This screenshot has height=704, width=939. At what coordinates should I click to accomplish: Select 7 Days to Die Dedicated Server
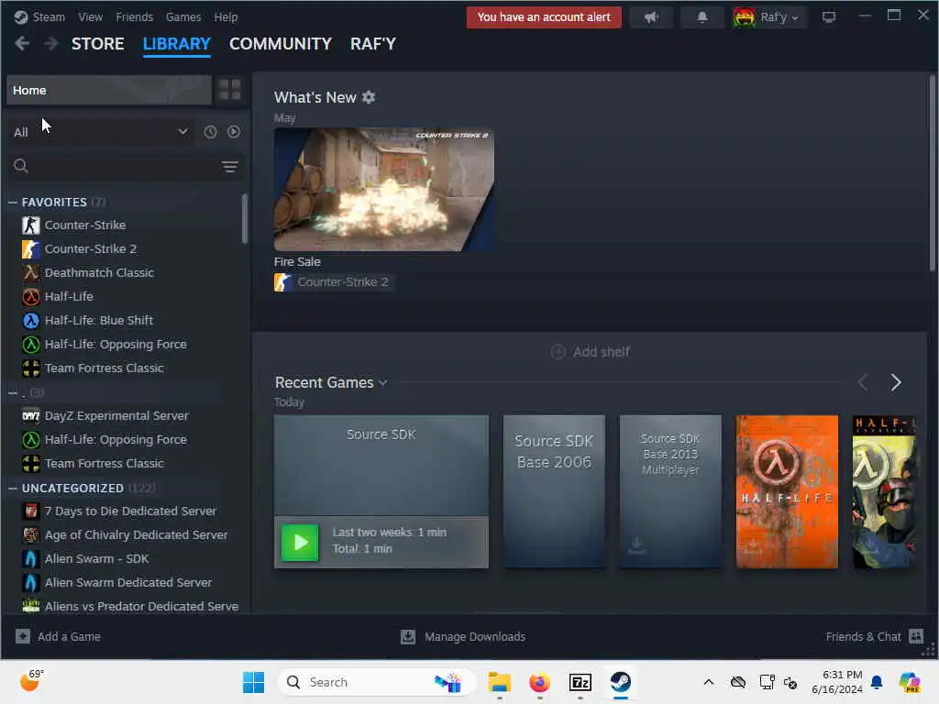coord(130,511)
